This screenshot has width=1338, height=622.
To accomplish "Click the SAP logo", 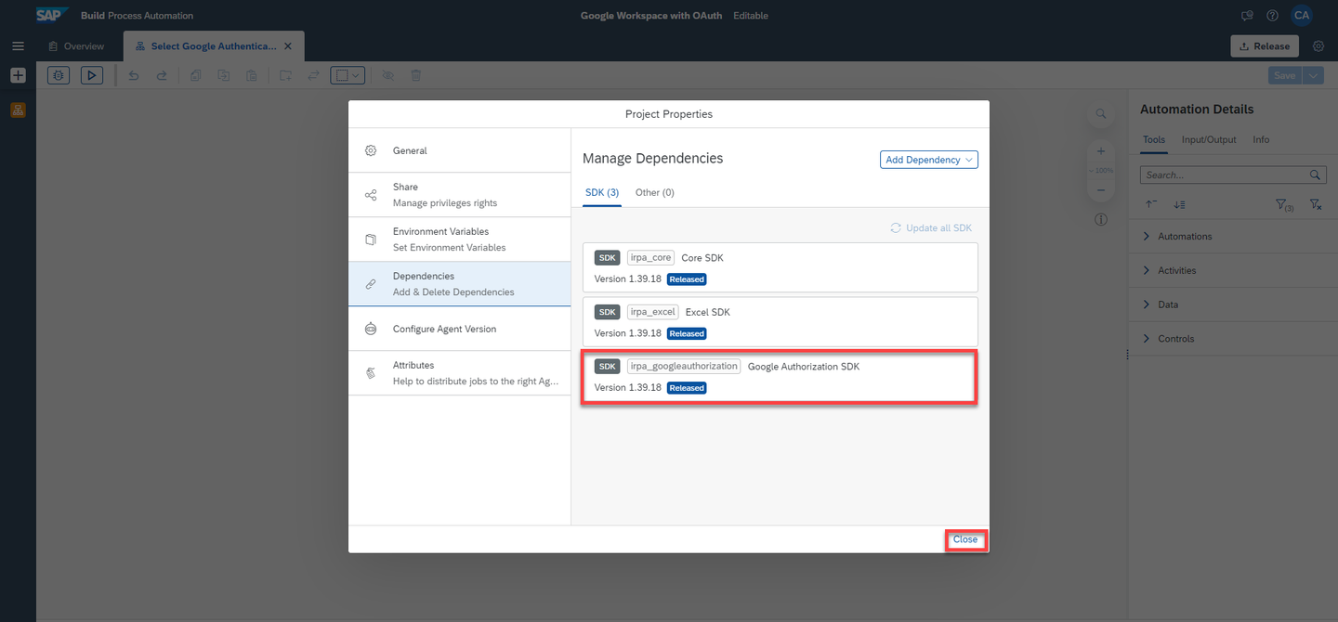I will click(52, 15).
